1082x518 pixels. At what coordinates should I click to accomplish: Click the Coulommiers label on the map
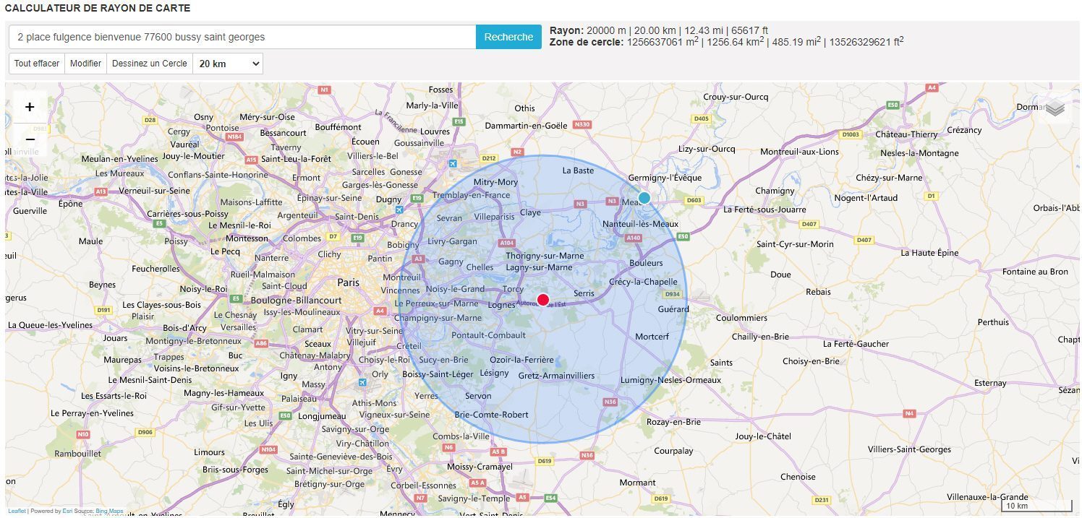click(x=741, y=318)
